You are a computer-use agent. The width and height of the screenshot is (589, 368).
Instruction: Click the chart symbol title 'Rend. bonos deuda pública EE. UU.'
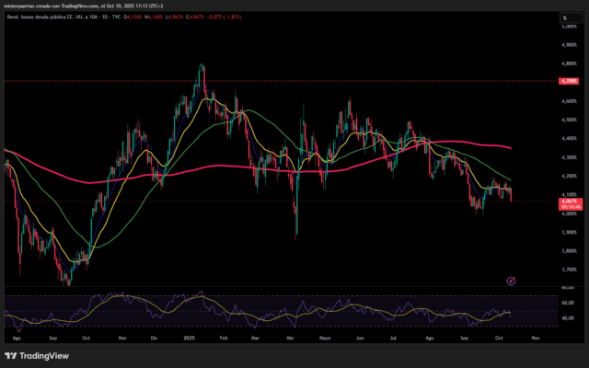coord(43,16)
